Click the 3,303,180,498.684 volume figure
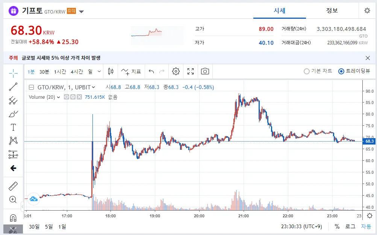Image resolution: width=377 pixels, height=235 pixels. [341, 29]
